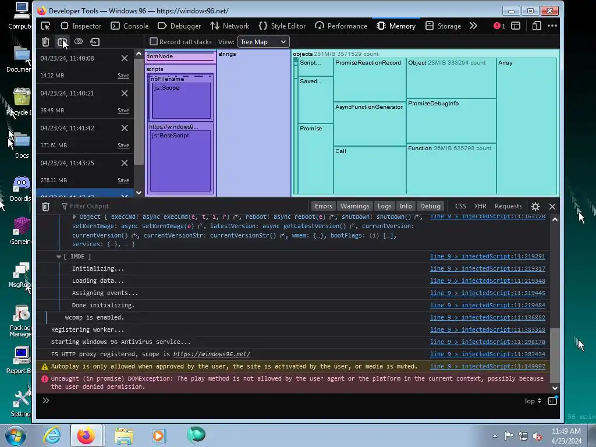Toggle the Logs filter
596x447 pixels.
click(x=384, y=206)
